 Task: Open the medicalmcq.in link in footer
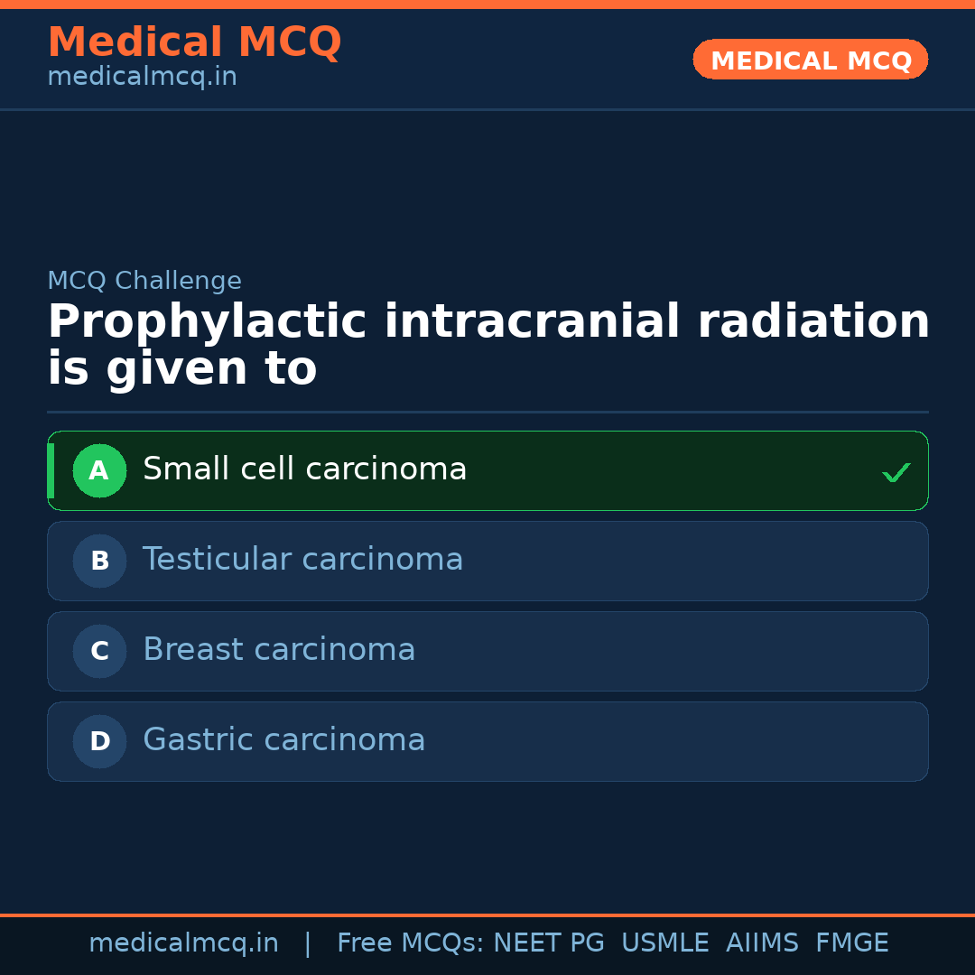183,943
